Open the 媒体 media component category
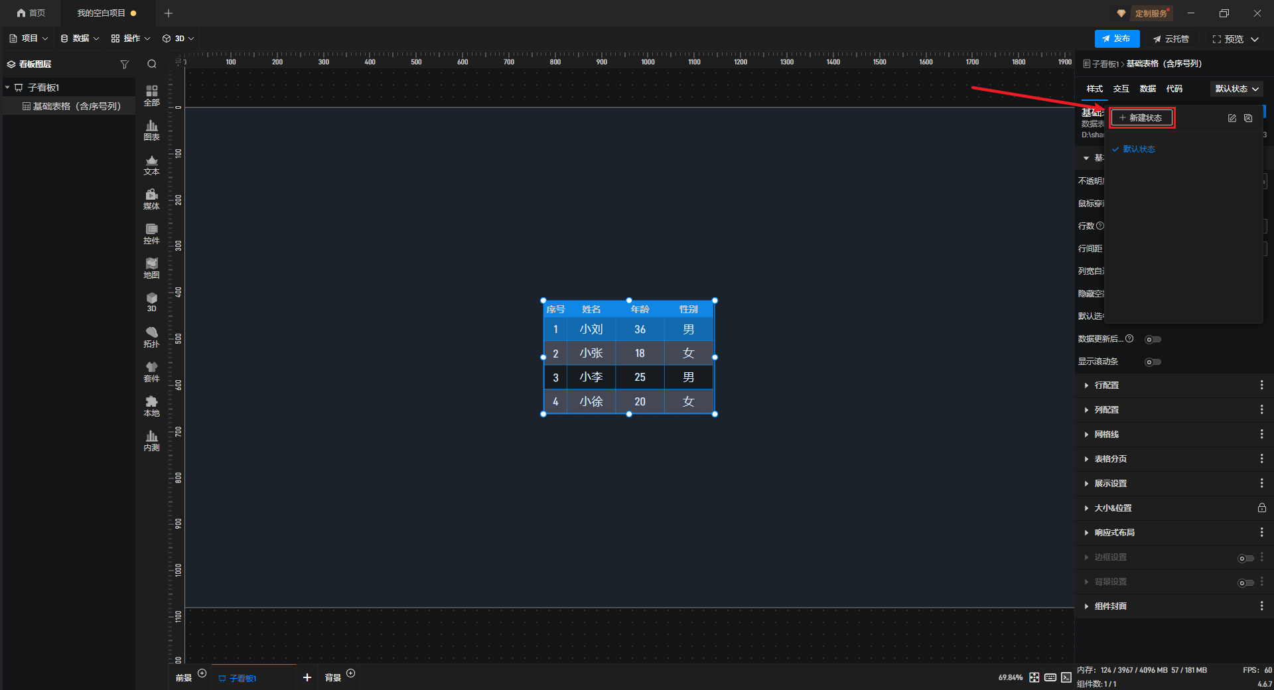 point(151,199)
